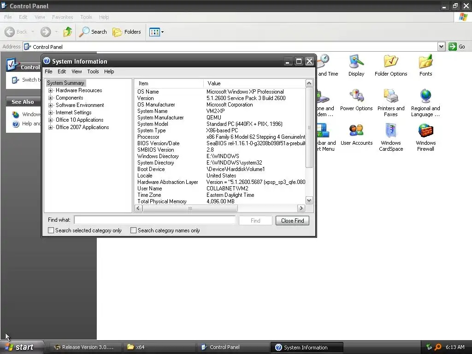The height and width of the screenshot is (354, 472).
Task: Expand Internet Settings tree node
Action: (x=51, y=112)
